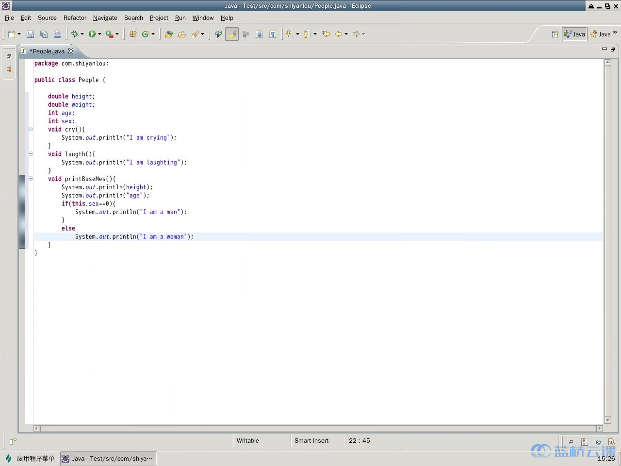621x466 pixels.
Task: Click the @ Javadoc icon in bottom-right tray
Action: (598, 442)
